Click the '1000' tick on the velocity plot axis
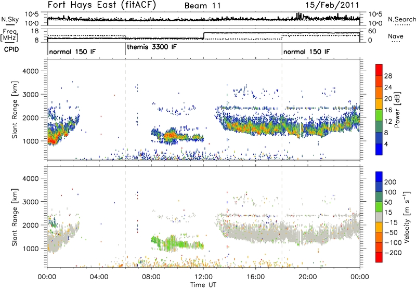 [30, 248]
